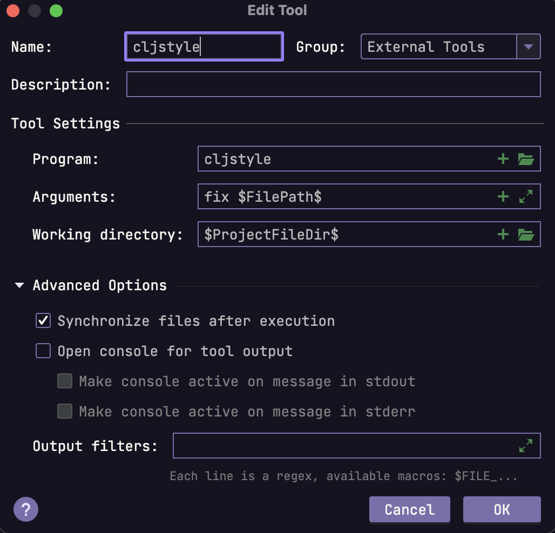Open the Group dropdown arrow
The height and width of the screenshot is (533, 555).
tap(529, 47)
